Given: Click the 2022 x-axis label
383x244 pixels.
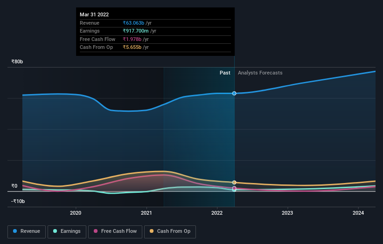Looking at the screenshot, I should click(x=217, y=213).
